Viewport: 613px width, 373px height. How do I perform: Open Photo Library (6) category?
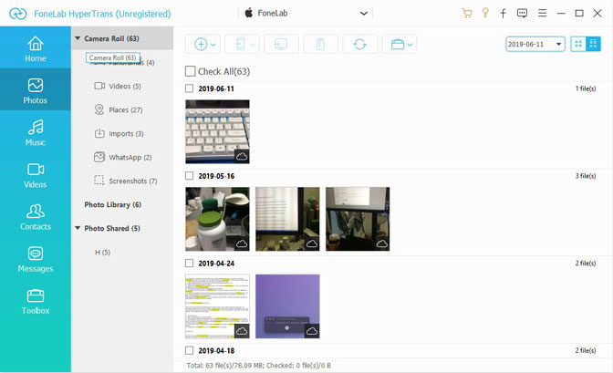click(112, 204)
